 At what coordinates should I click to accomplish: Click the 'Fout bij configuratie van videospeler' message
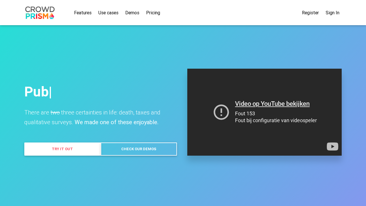276,120
